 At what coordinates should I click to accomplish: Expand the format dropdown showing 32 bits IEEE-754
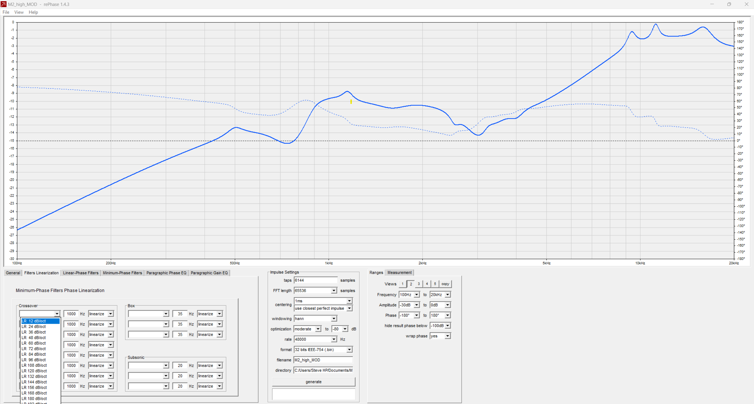tap(349, 349)
